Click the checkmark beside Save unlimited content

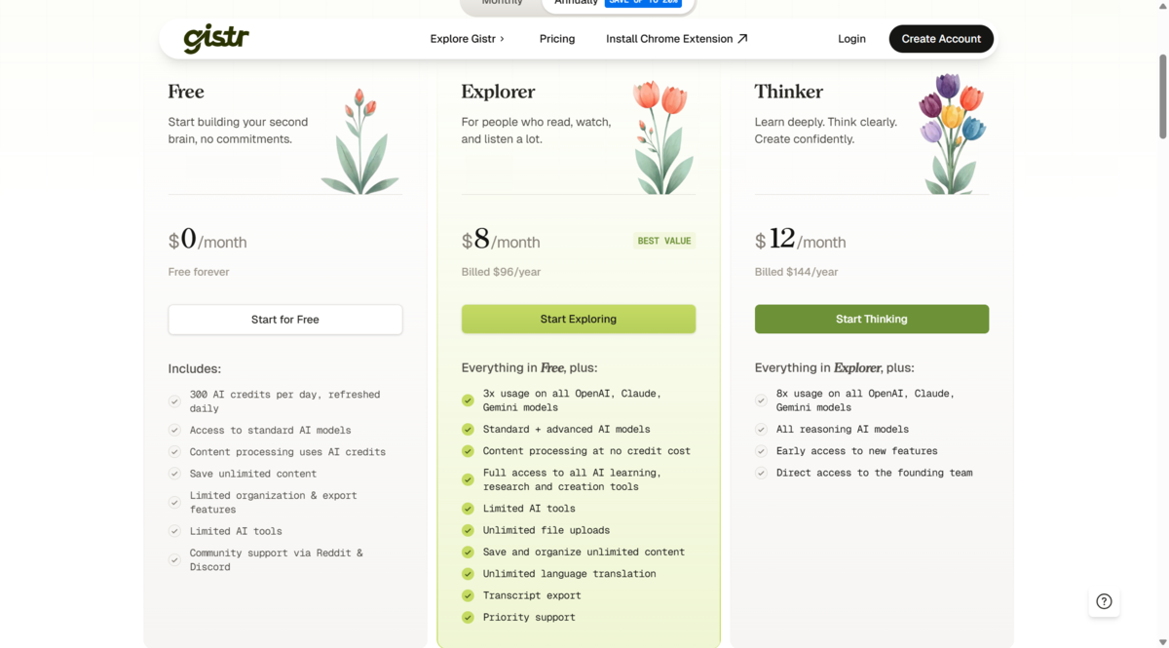[174, 474]
